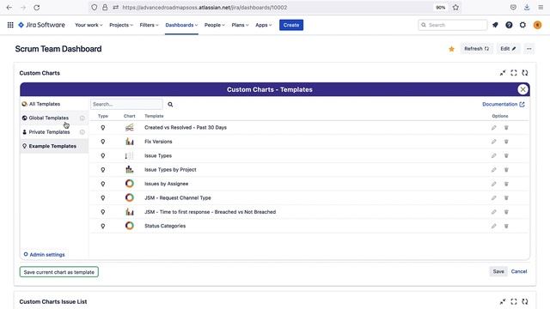
Task: Click the template search magnifier icon
Action: 170,105
